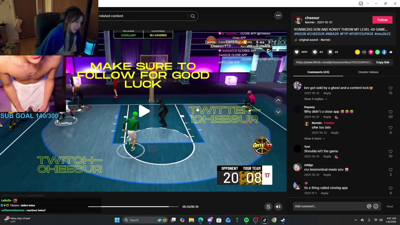Go to the next video with the down arrow
400x225 pixels.
coord(278,112)
